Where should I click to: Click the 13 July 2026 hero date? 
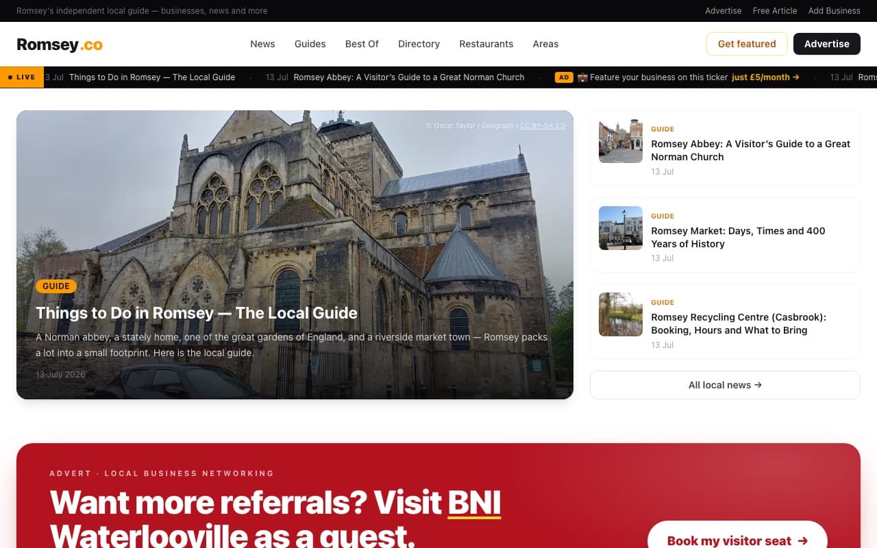[x=60, y=375]
